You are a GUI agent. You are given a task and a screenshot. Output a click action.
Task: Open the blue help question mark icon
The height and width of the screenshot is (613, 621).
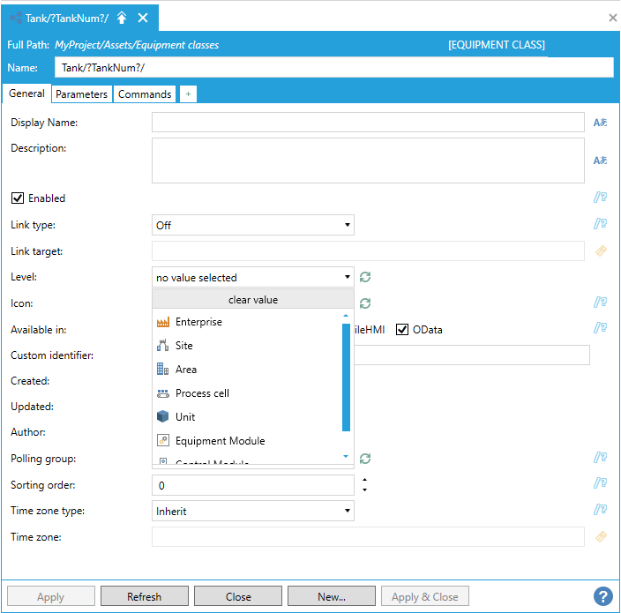(602, 596)
